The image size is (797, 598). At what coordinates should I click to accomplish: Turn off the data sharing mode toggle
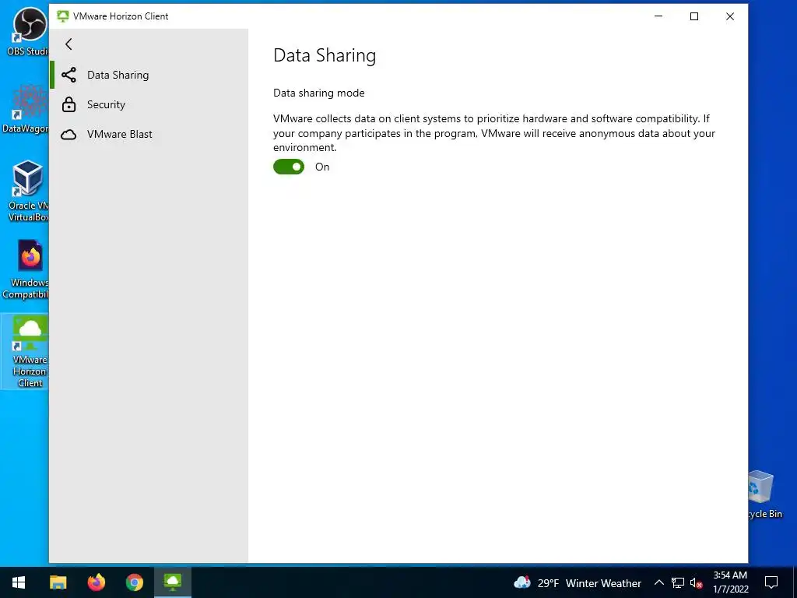289,167
